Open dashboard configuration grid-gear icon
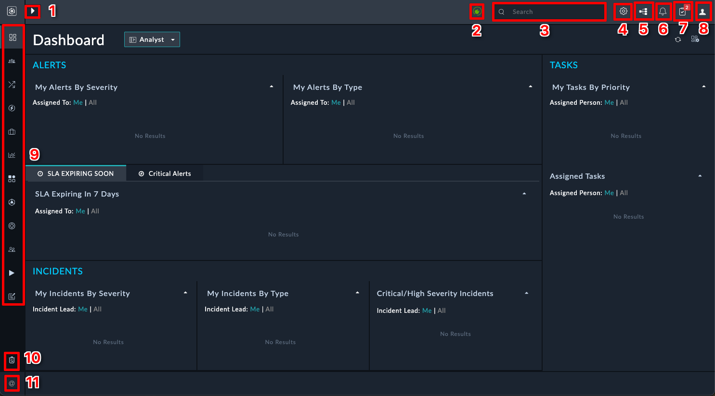Viewport: 715px width, 396px height. pos(695,39)
